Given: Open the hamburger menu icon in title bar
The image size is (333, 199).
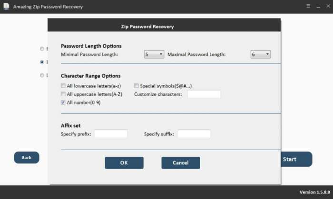Looking at the screenshot, I should 308,6.
